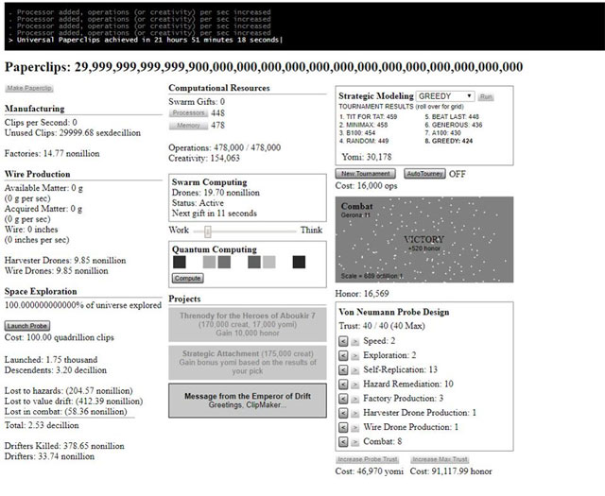Click Factories: 14.77 nonillion
605x496 pixels.
tap(52, 153)
